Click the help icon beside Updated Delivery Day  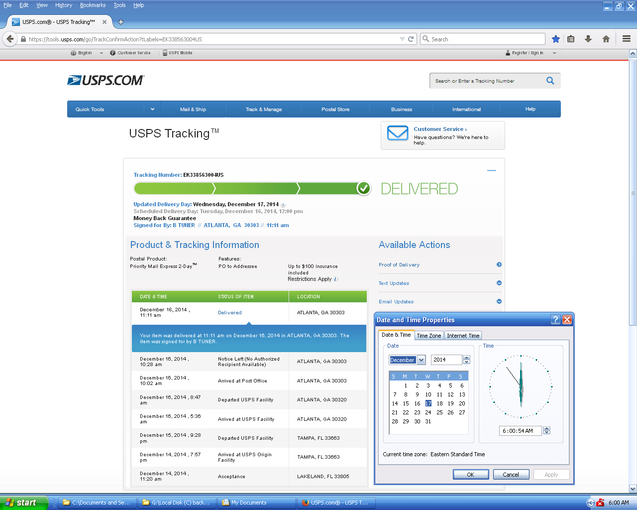coord(283,205)
